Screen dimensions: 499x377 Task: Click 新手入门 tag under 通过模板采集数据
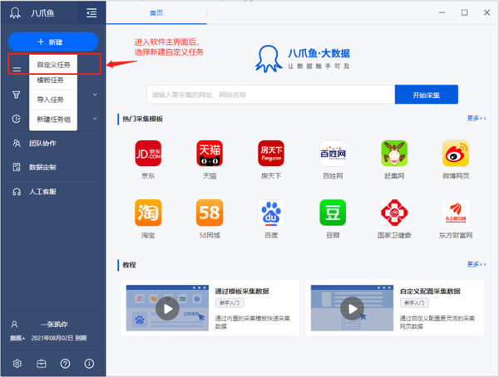point(230,302)
